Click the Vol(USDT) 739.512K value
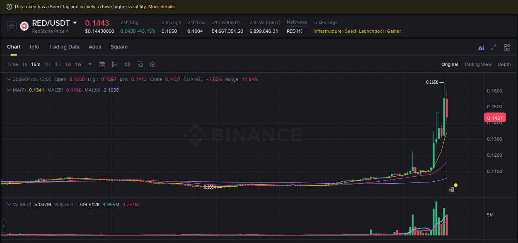The image size is (518, 243). pyautogui.click(x=89, y=204)
